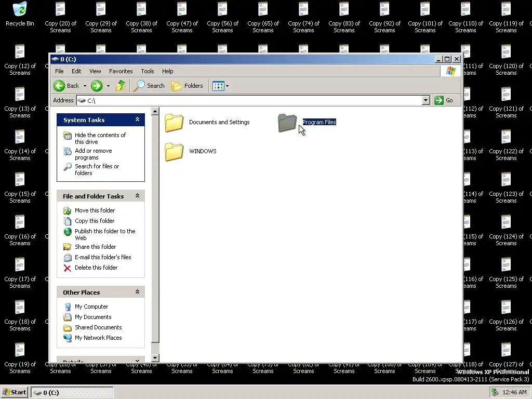This screenshot has height=399, width=532.
Task: Open My Documents from Other Places
Action: click(x=93, y=317)
